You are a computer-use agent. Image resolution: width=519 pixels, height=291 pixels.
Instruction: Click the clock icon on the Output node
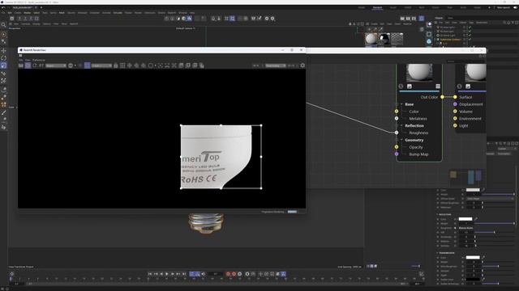coord(460,86)
